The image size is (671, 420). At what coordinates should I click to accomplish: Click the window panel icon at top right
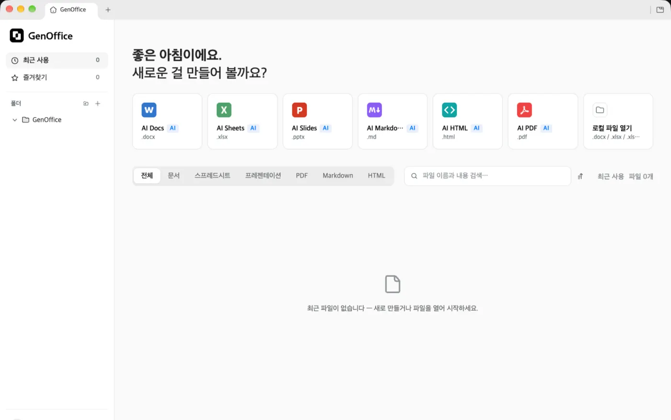tap(660, 10)
